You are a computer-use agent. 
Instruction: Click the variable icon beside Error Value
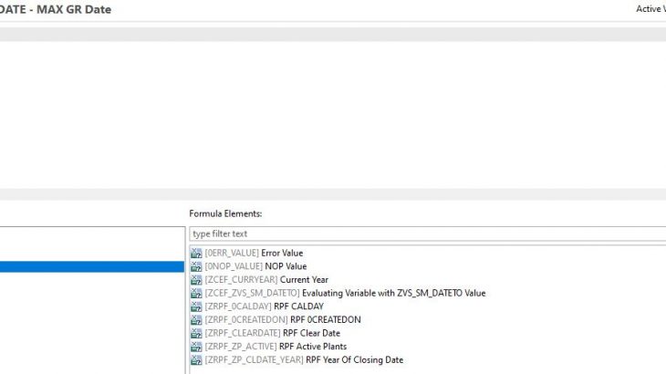(x=196, y=253)
